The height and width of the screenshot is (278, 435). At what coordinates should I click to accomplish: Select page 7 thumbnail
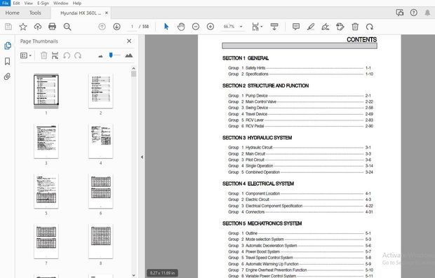tap(46, 241)
